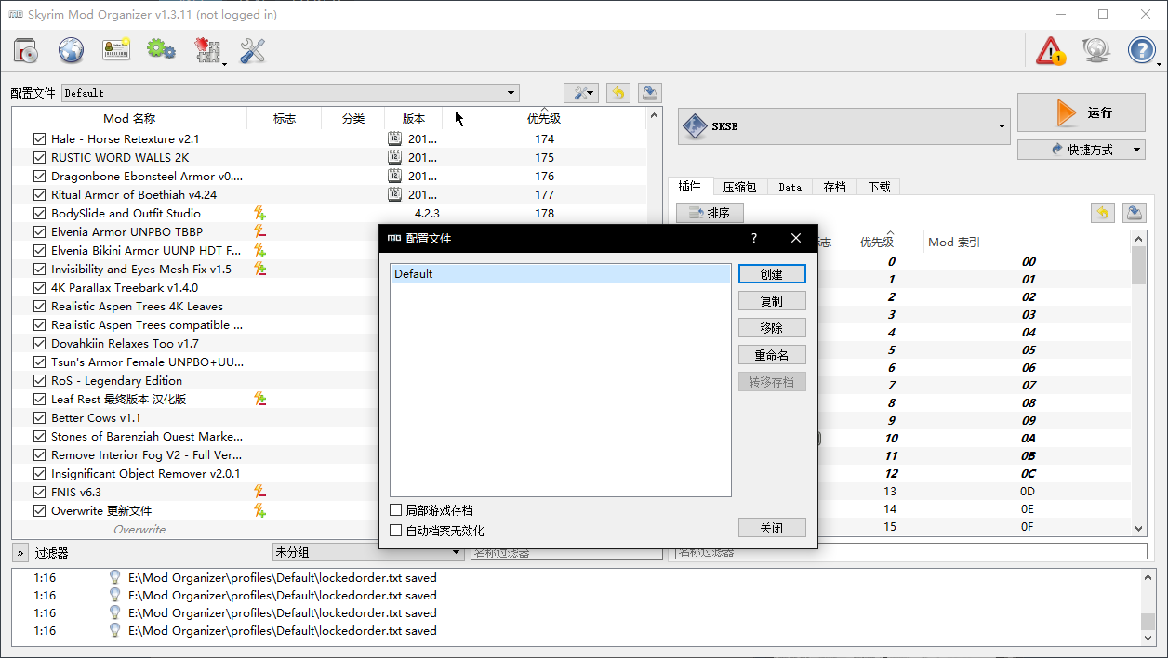This screenshot has height=658, width=1168.
Task: Open the dropdown arrow beside the puzzle tool icon
Action: point(225,63)
